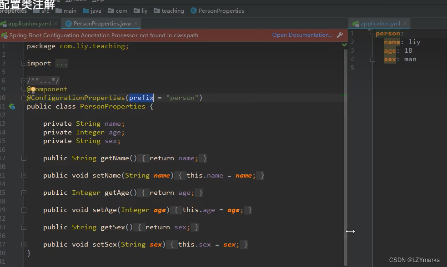Click the setSex method name
The image size is (447, 267).
tap(105, 244)
